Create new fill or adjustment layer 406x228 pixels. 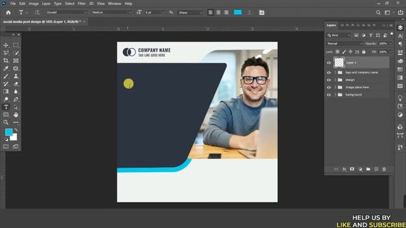[360, 169]
